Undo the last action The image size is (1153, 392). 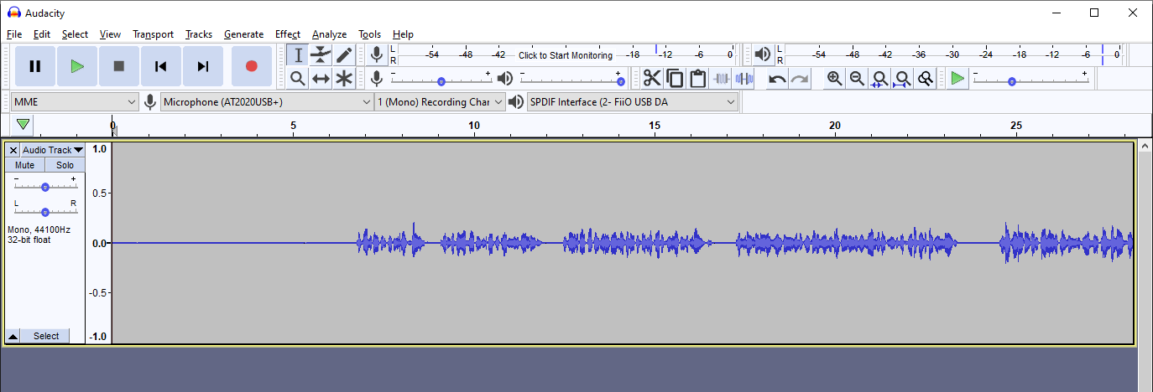coord(778,79)
